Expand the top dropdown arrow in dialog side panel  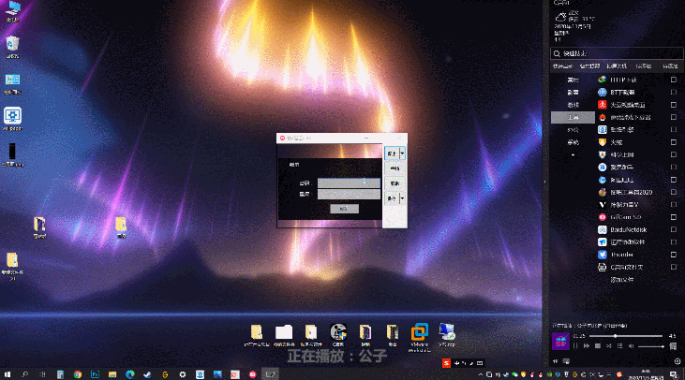pyautogui.click(x=403, y=153)
